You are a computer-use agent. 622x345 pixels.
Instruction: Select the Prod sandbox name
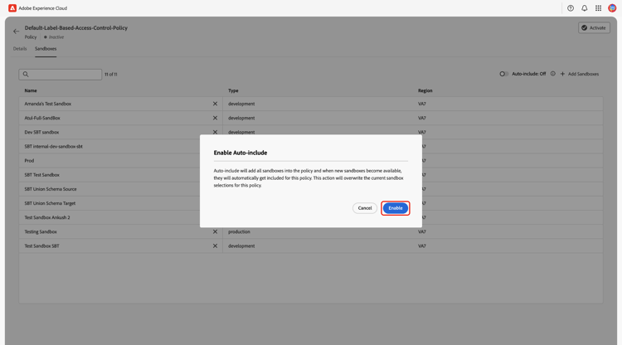point(29,161)
